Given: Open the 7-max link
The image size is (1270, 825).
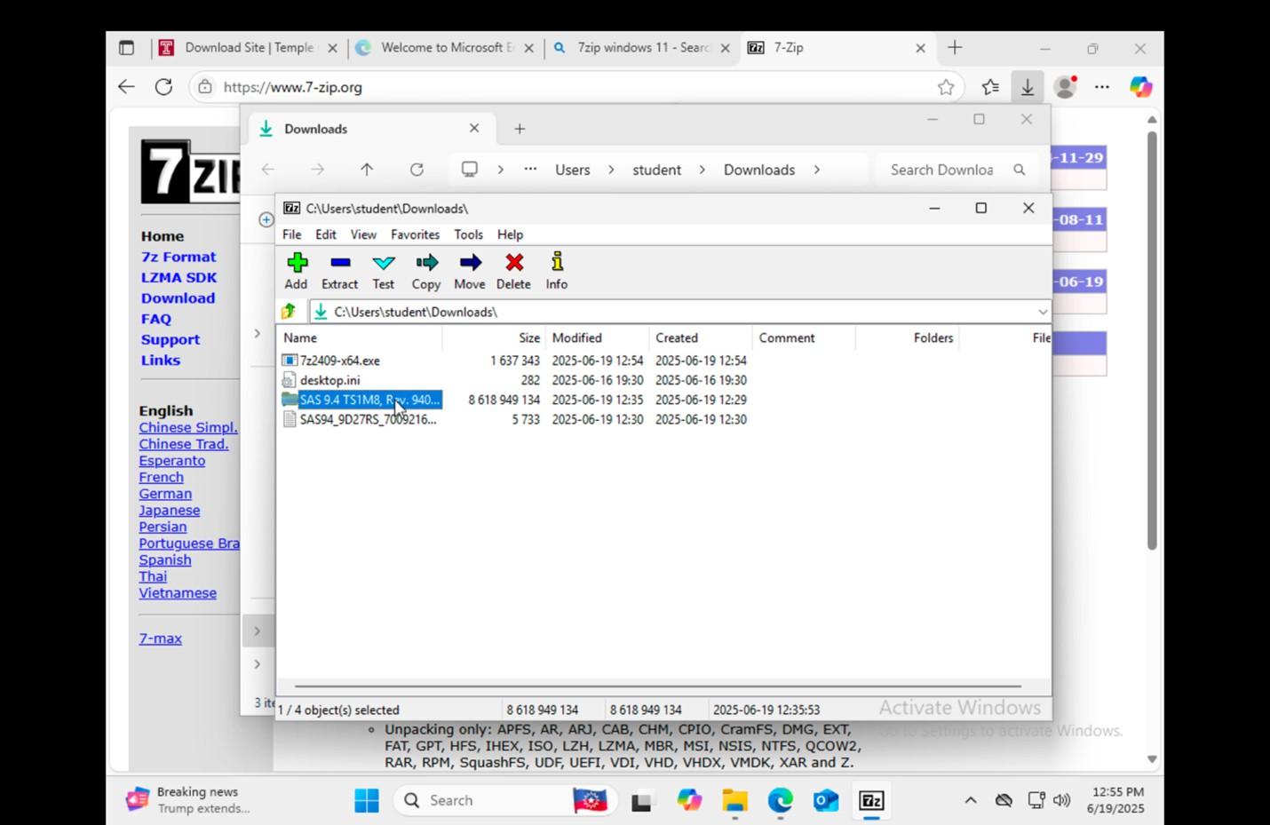Looking at the screenshot, I should (160, 639).
